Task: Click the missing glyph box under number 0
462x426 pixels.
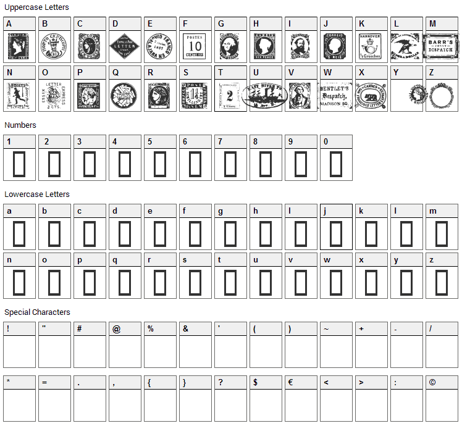Action: point(336,164)
